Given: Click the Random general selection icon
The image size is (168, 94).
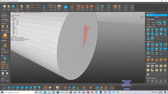Looking at the screenshot, I should pyautogui.click(x=161, y=81).
